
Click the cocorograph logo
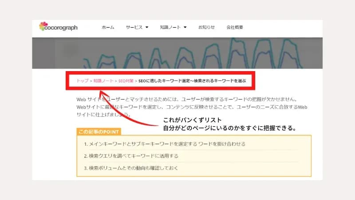click(58, 27)
